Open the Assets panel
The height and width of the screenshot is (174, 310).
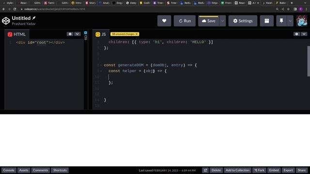click(x=24, y=170)
